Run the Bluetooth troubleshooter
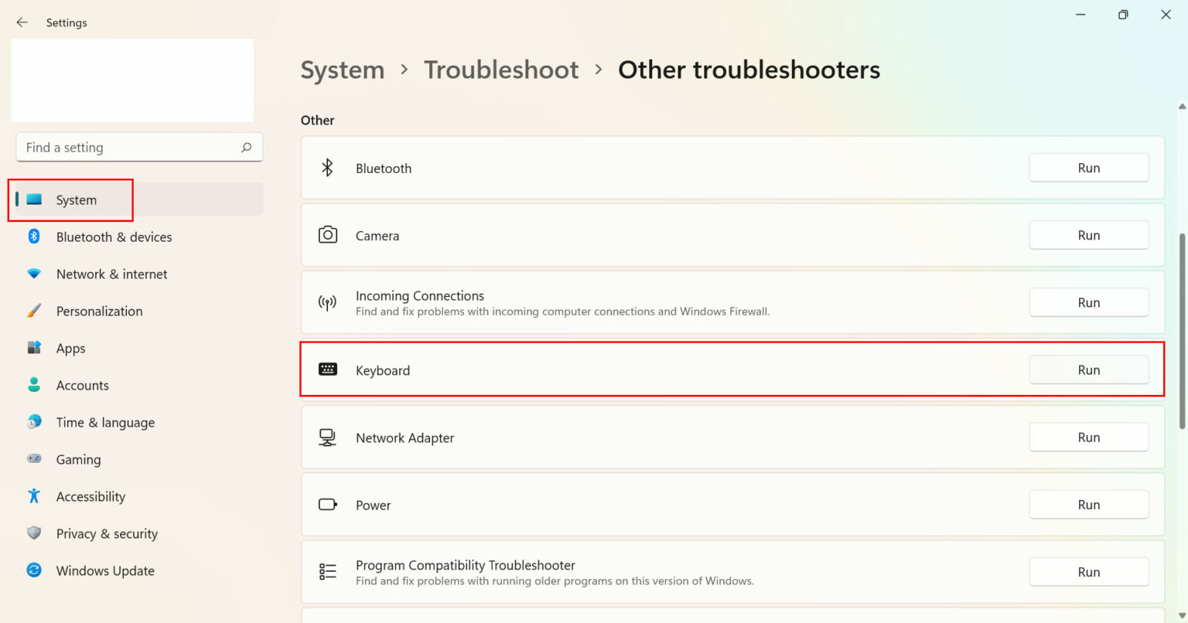The image size is (1188, 623). 1088,167
